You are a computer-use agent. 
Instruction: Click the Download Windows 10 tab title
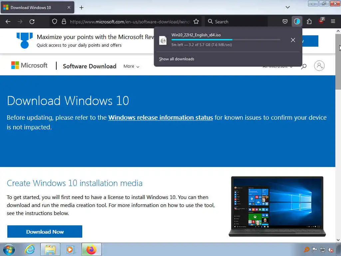tap(31, 8)
